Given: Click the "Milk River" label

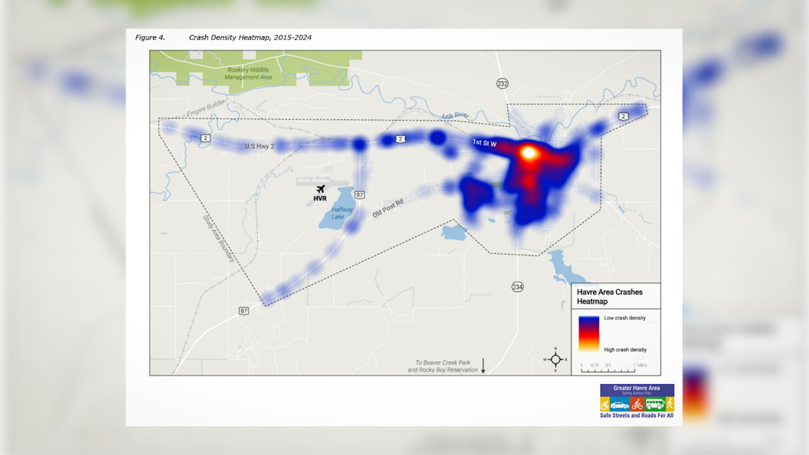Looking at the screenshot, I should click(x=454, y=116).
